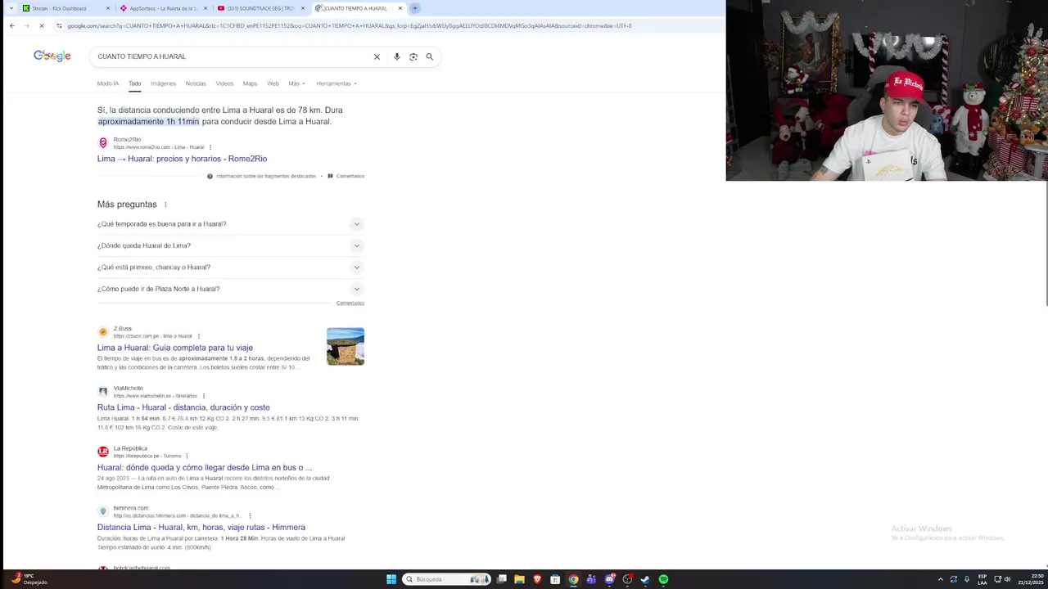
Task: Open Microsoft Store from taskbar
Action: (555, 579)
